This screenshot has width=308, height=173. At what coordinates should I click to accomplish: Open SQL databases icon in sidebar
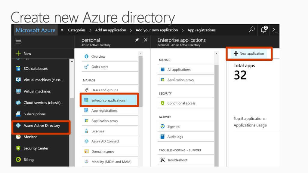tap(18, 68)
